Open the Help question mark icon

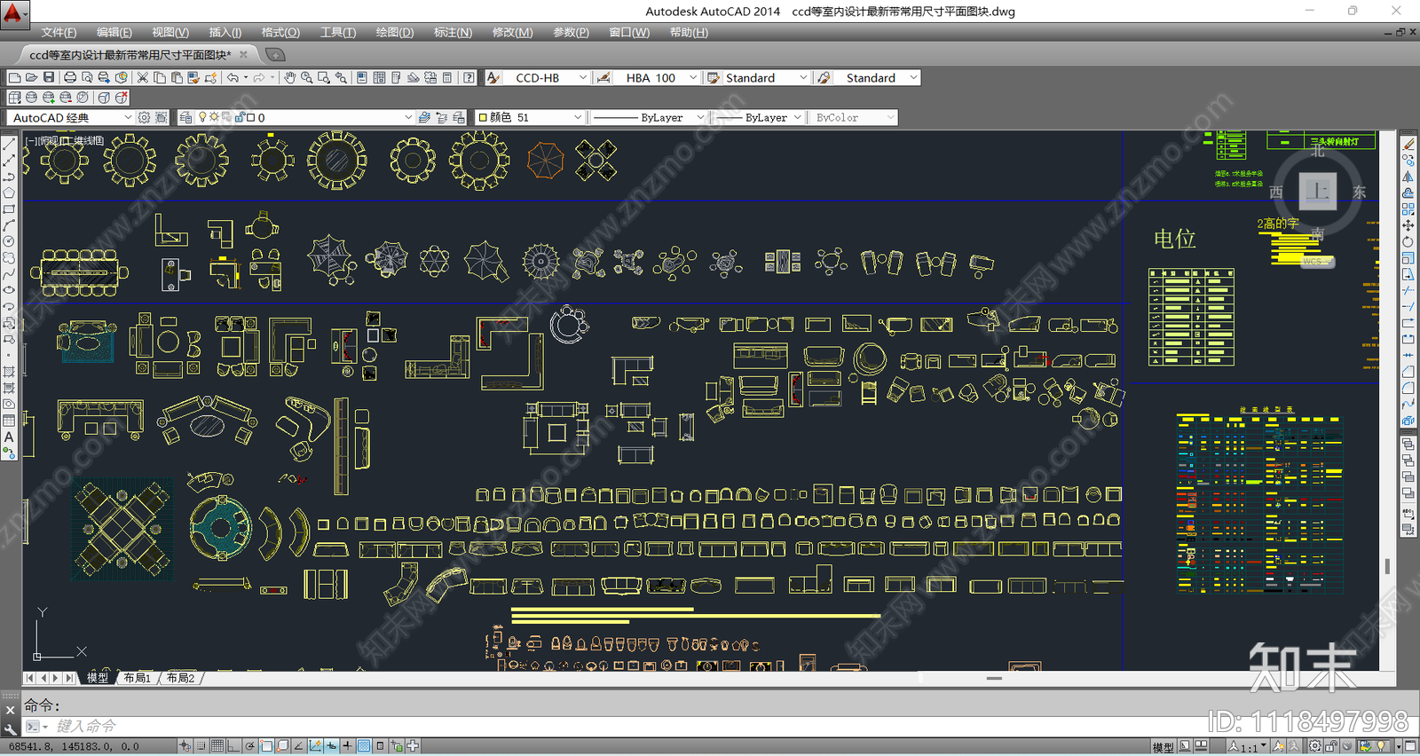[469, 78]
